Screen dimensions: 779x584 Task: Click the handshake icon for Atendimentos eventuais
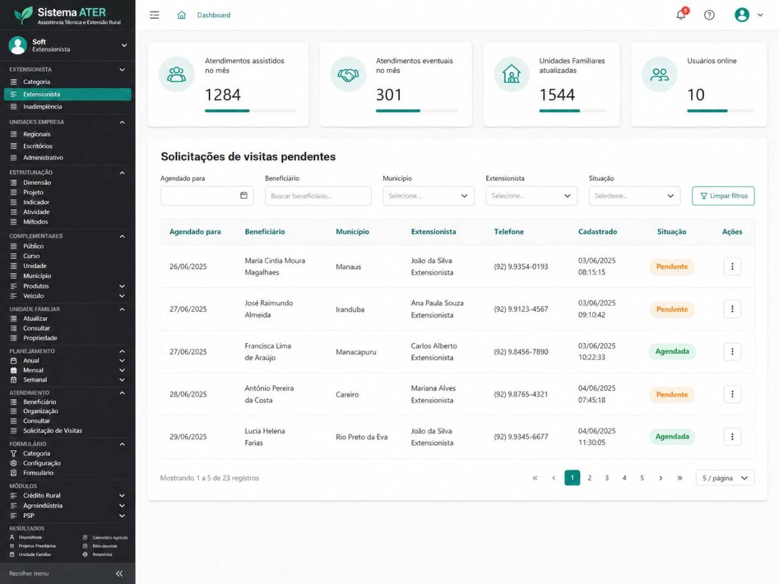(348, 74)
